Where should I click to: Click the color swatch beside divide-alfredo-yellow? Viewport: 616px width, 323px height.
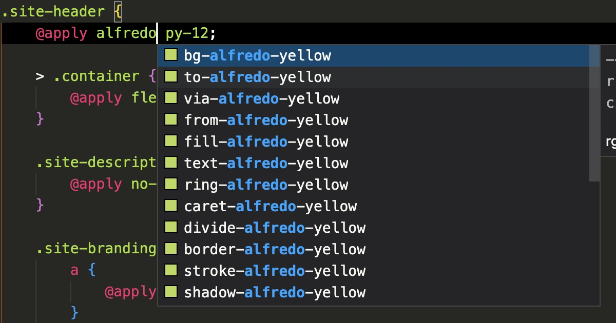pos(171,227)
